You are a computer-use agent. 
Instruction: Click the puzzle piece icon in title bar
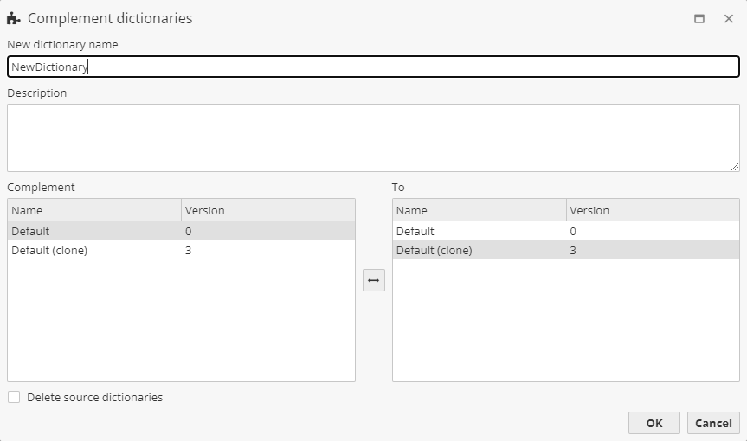pos(13,18)
